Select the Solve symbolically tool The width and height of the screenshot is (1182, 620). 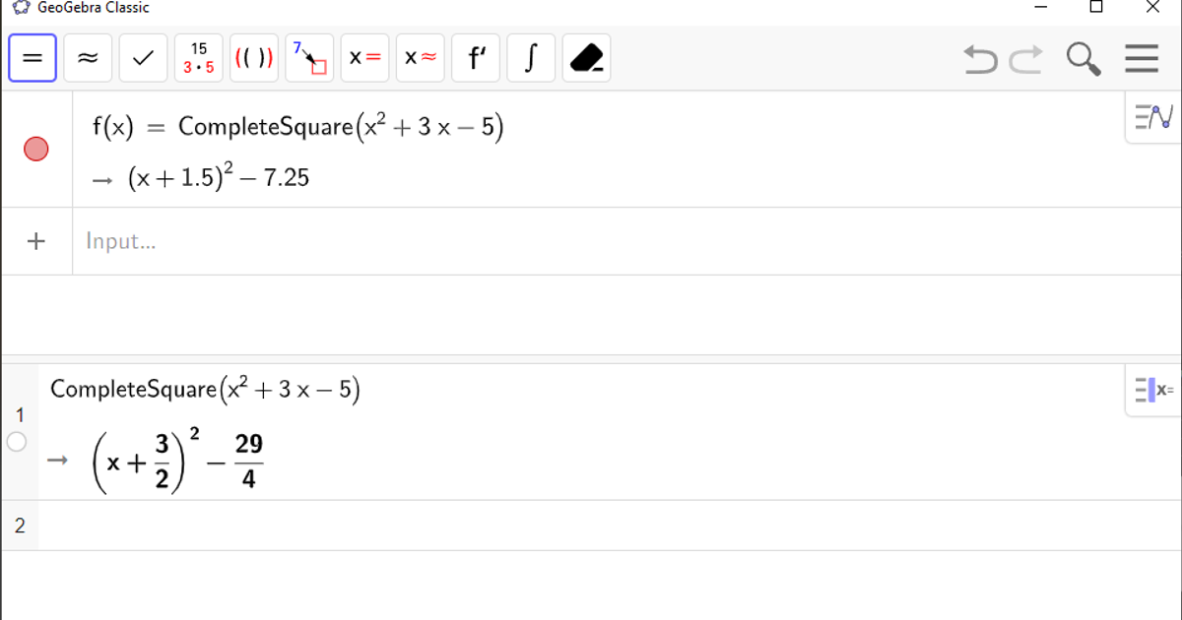pyautogui.click(x=364, y=57)
